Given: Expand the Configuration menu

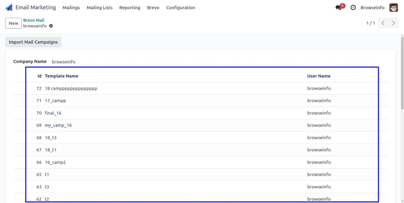Looking at the screenshot, I should (181, 8).
